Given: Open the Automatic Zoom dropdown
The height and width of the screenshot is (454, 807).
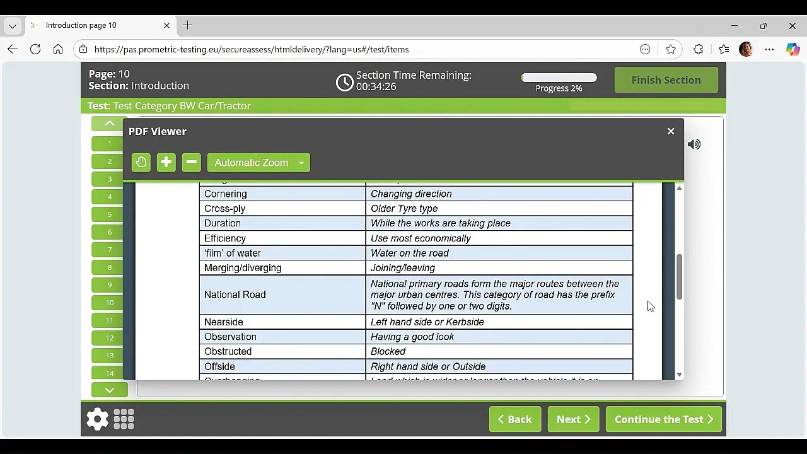Looking at the screenshot, I should coord(258,163).
